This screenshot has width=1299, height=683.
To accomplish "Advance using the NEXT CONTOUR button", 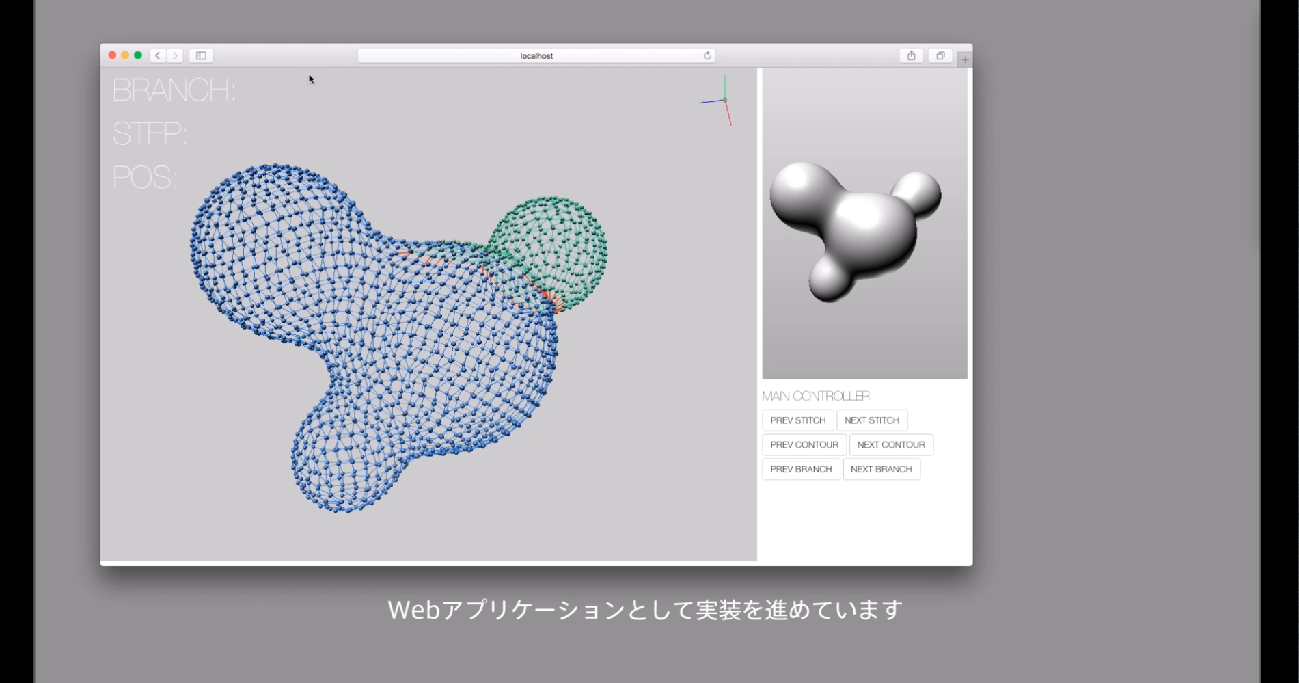I will tap(890, 444).
